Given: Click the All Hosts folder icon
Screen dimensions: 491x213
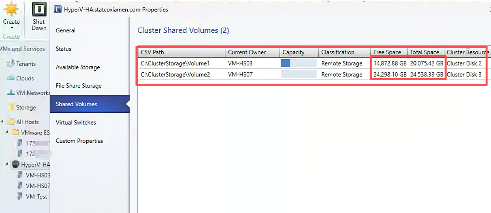Looking at the screenshot, I should [11, 122].
